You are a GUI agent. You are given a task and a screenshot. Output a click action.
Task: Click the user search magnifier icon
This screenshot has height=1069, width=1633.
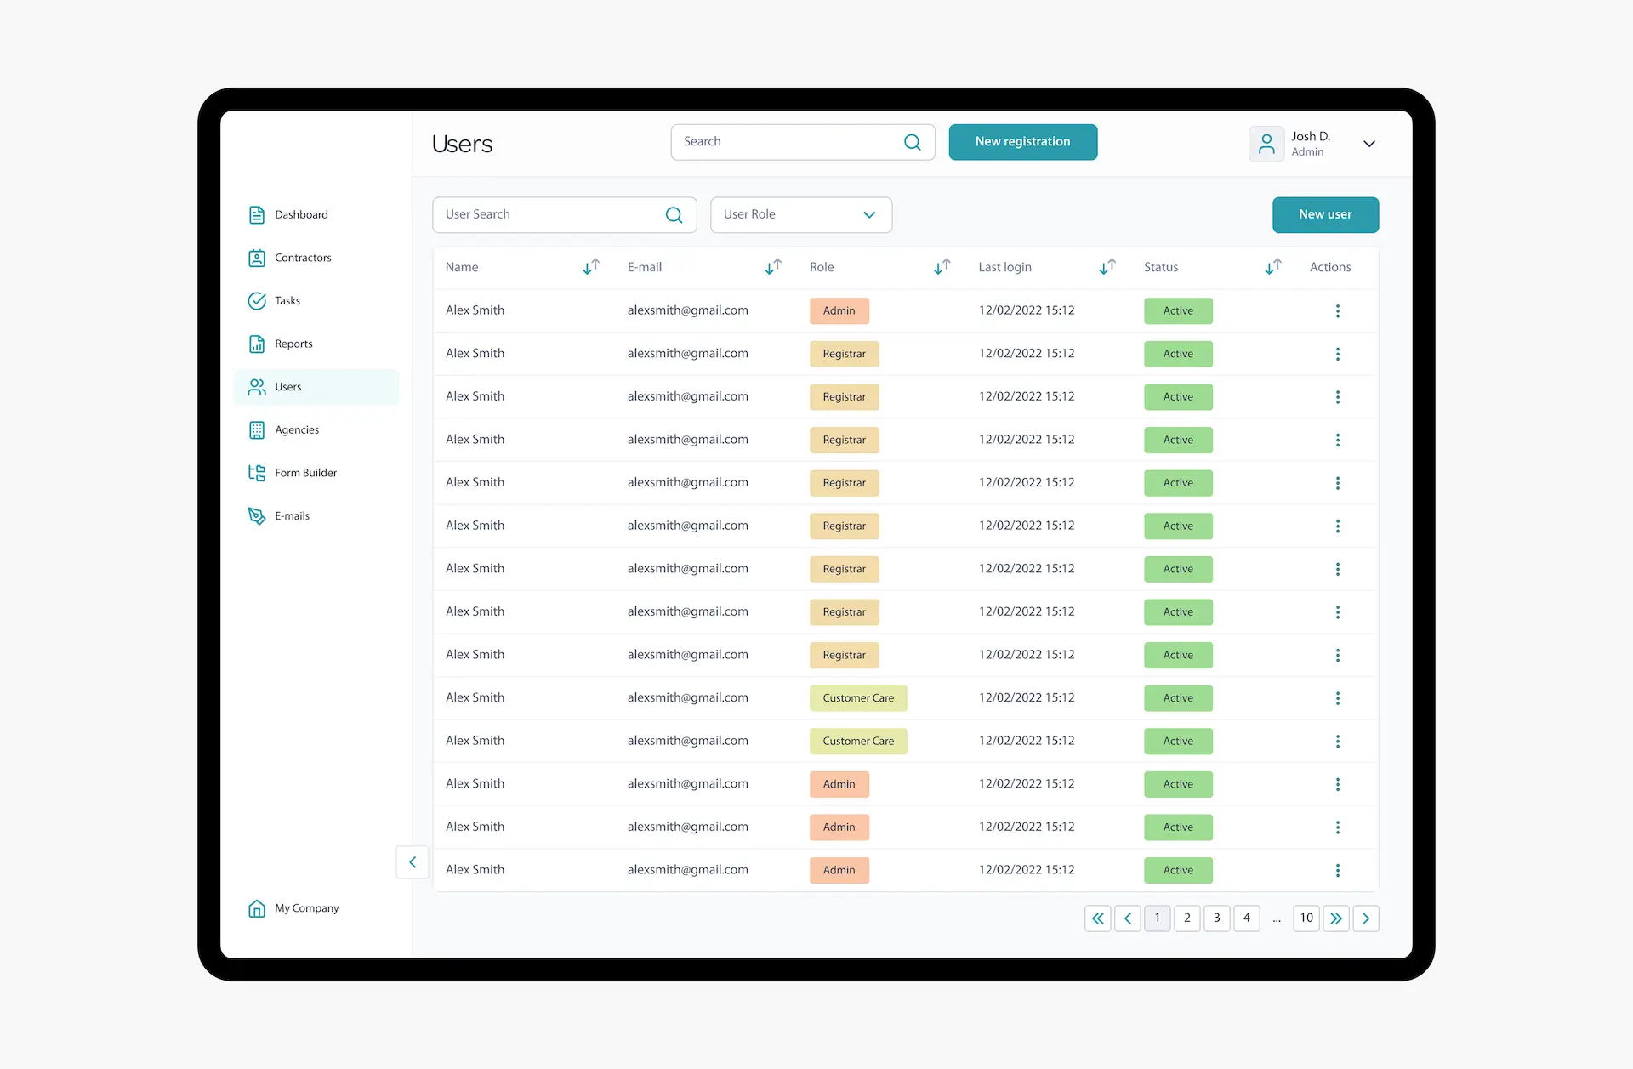click(674, 214)
